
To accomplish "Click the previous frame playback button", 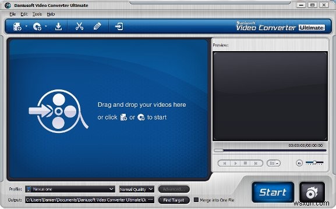I will [x=224, y=164].
